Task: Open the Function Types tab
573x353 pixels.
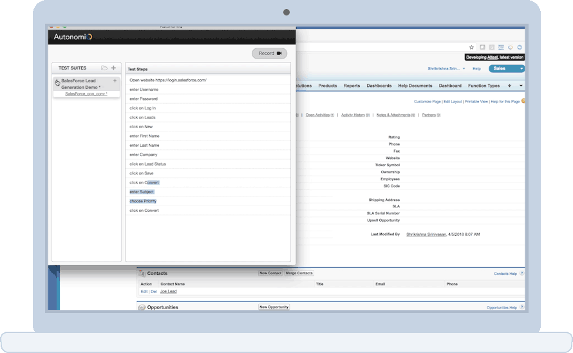Action: pyautogui.click(x=484, y=86)
